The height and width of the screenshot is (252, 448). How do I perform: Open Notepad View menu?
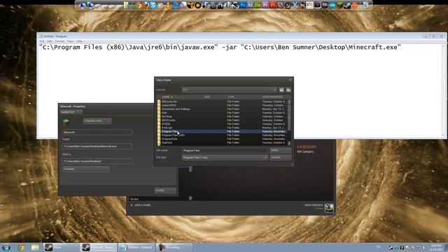click(x=70, y=41)
